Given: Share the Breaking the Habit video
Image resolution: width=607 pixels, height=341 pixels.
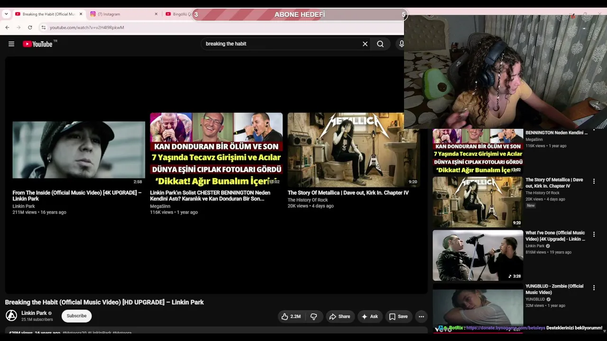Looking at the screenshot, I should (x=340, y=316).
